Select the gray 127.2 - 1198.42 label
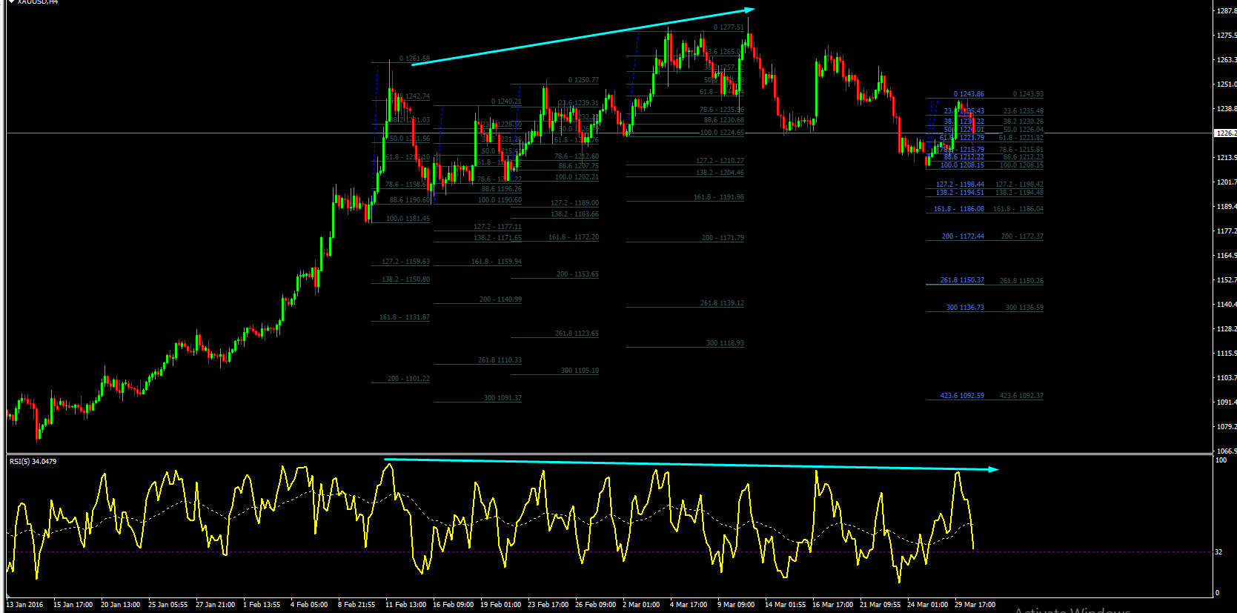This screenshot has height=613, width=1237. coord(1019,185)
